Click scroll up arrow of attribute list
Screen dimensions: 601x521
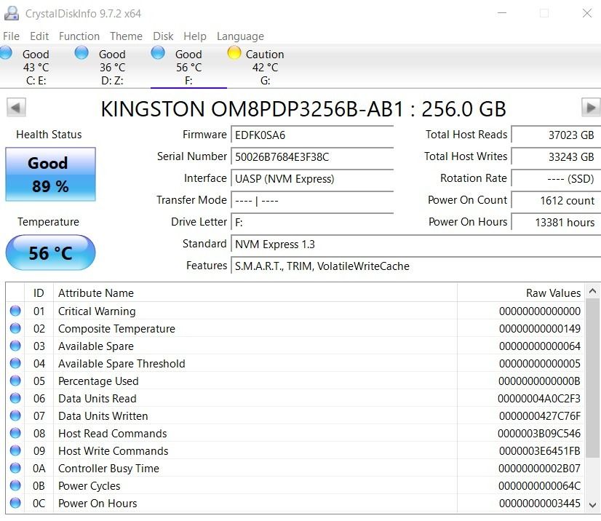coord(592,291)
